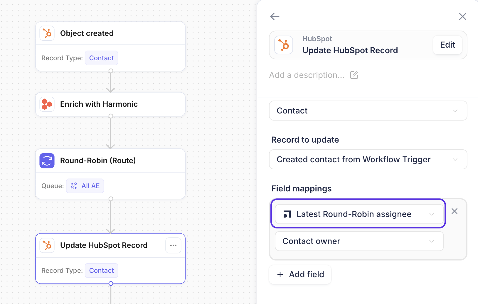This screenshot has height=304, width=478.
Task: Click connector dot below Enrich with Harmonic node
Action: coord(111,116)
